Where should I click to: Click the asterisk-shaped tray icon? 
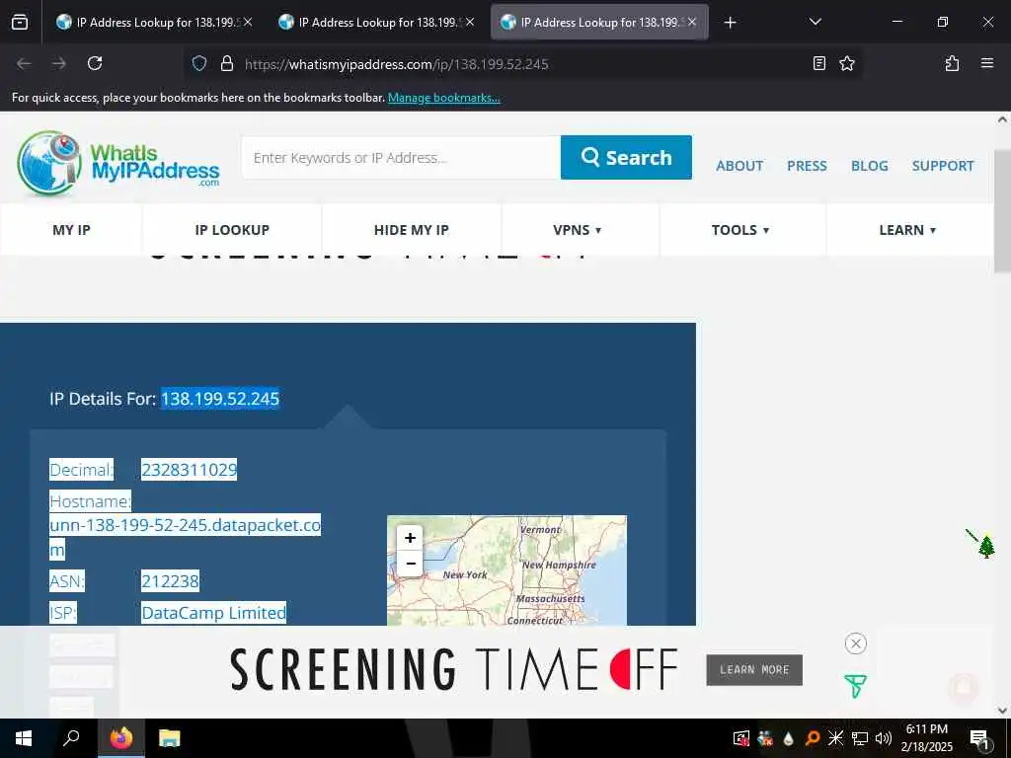(835, 738)
